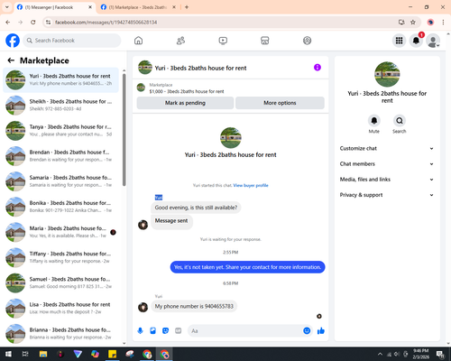451x361 pixels.
Task: Open Yuri conversation in chat list
Action: [60, 80]
